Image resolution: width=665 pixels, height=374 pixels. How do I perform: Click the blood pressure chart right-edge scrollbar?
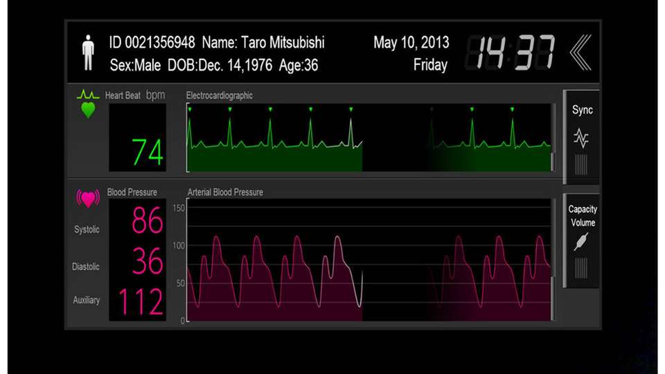(553, 259)
